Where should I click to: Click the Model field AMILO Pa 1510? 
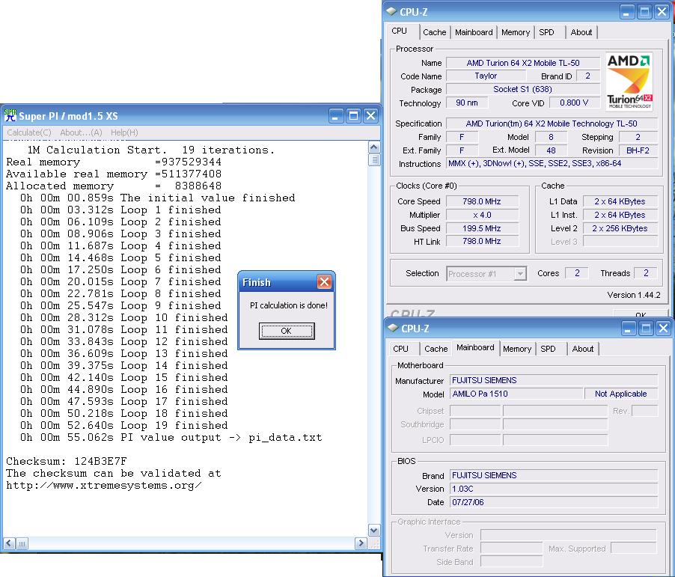point(516,394)
